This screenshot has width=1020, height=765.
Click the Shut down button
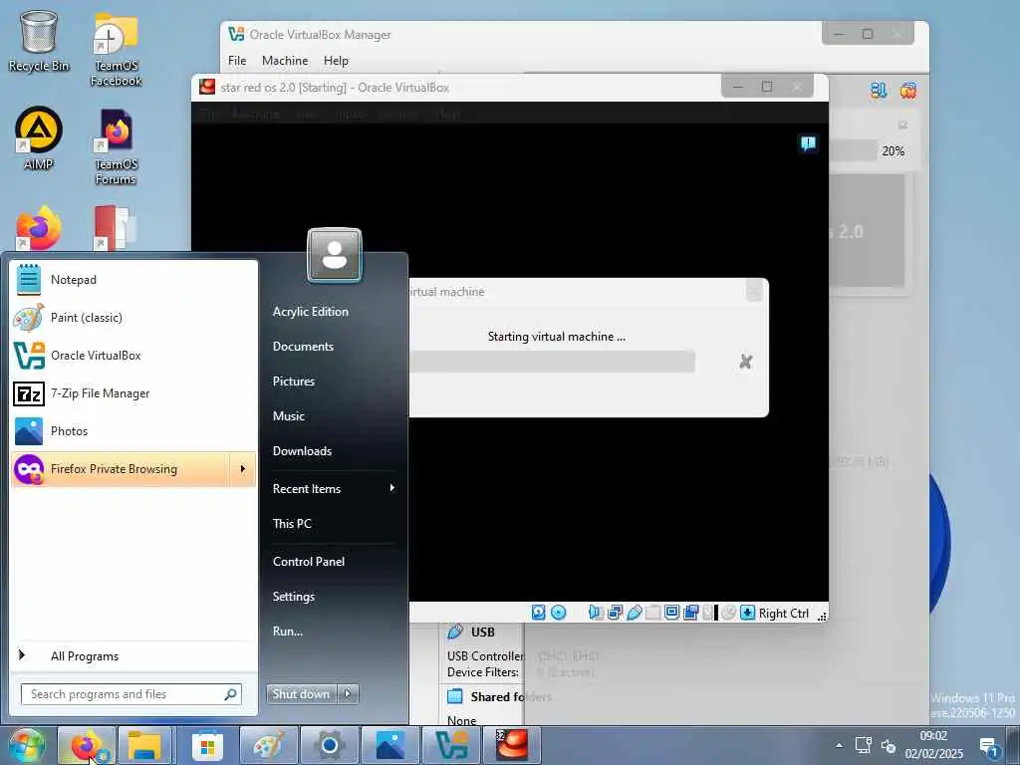click(301, 694)
